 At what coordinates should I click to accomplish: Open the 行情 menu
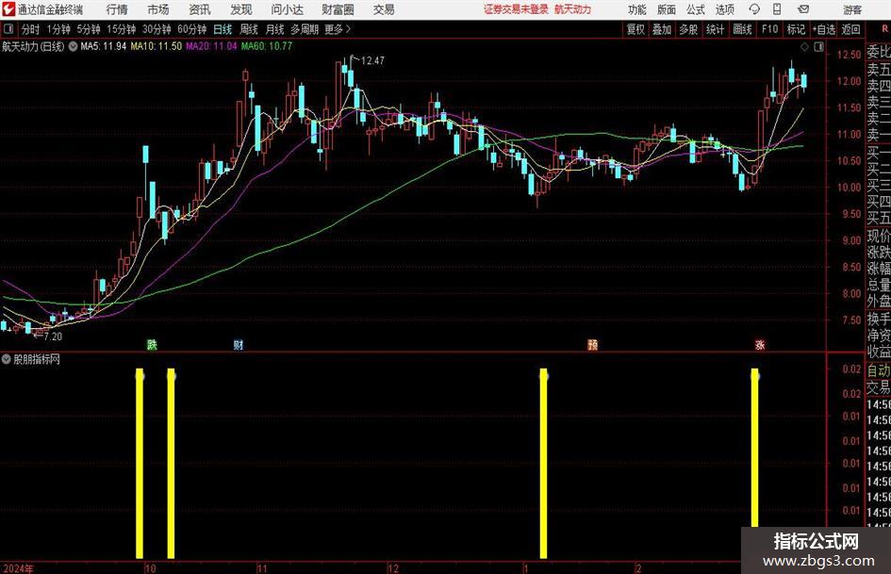coord(117,9)
